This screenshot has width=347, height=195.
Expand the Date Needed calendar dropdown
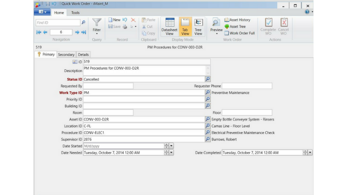coord(171,153)
